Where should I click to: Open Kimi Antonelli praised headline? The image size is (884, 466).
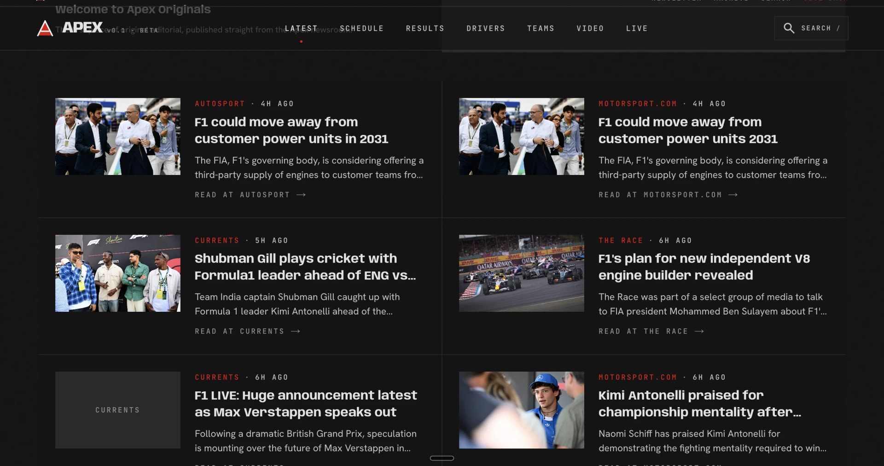(x=700, y=403)
